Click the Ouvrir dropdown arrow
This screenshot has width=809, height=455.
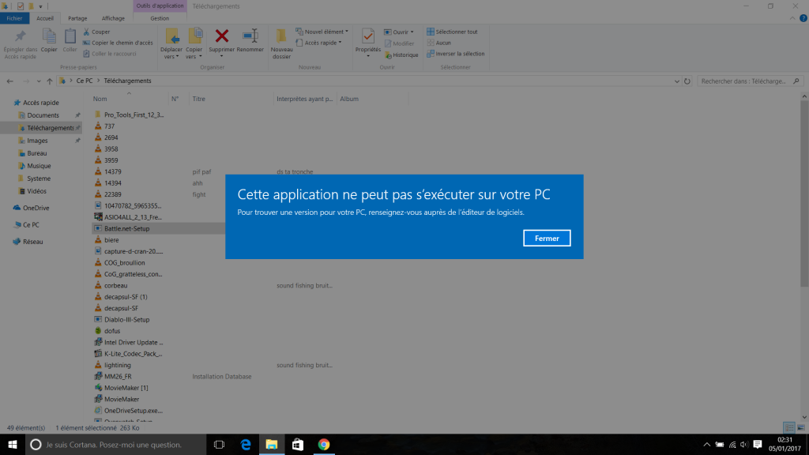tap(412, 32)
